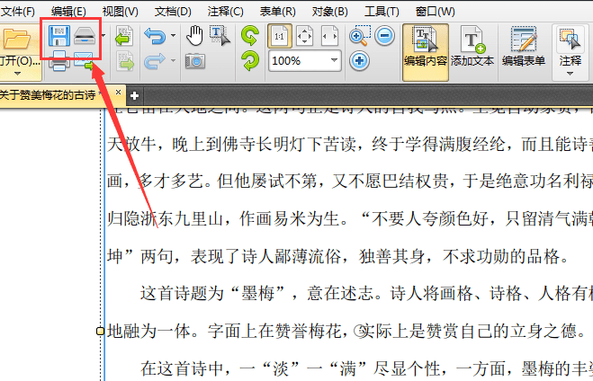Open the 文件(F) menu
The width and height of the screenshot is (593, 381).
[17, 12]
